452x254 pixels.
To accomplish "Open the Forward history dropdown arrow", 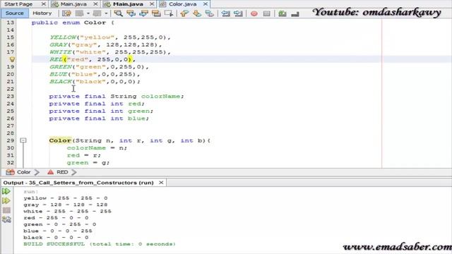I will [x=106, y=13].
